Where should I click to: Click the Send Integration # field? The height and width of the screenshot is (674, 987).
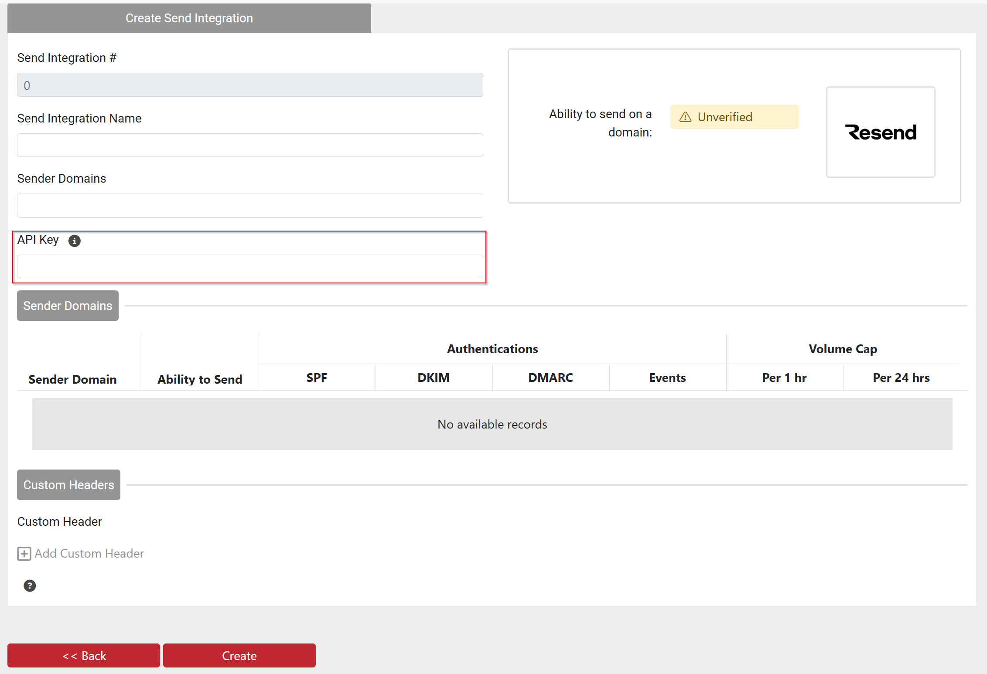(x=250, y=85)
